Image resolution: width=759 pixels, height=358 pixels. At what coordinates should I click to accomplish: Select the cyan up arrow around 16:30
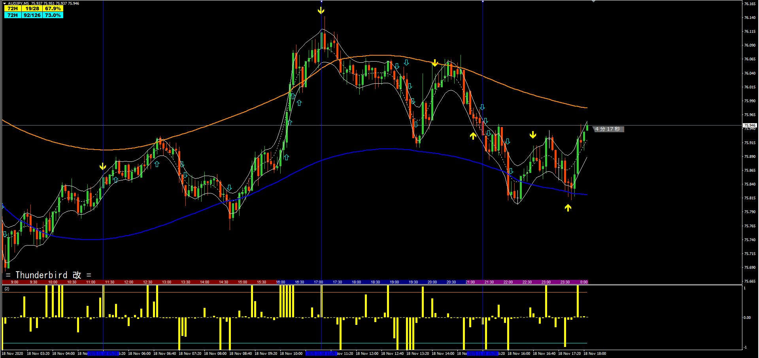tap(298, 103)
